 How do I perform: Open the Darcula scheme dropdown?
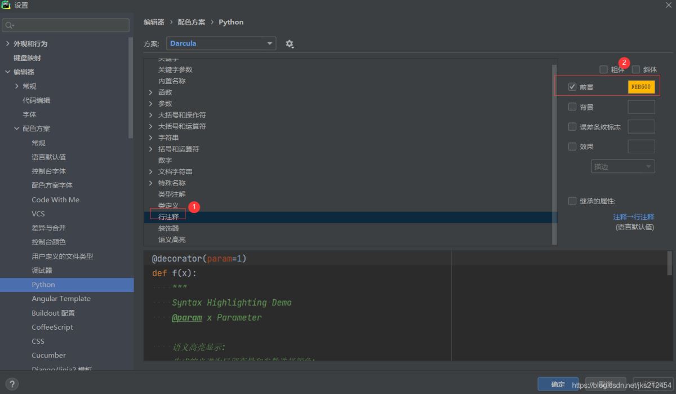click(221, 43)
